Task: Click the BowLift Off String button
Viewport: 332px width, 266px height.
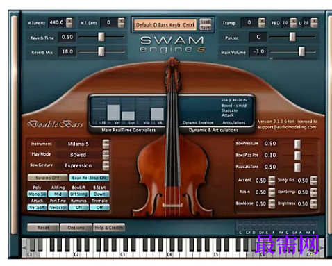Action: pyautogui.click(x=78, y=194)
